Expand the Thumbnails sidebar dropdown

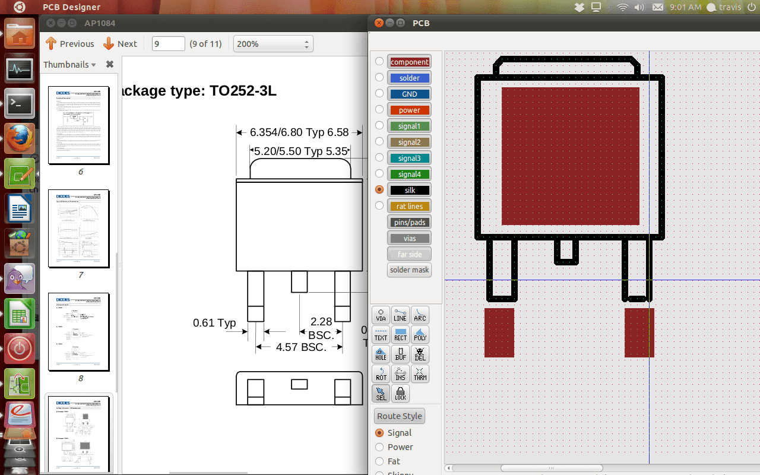coord(69,64)
